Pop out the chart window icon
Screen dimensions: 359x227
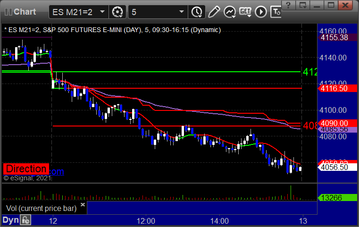pyautogui.click(x=303, y=5)
